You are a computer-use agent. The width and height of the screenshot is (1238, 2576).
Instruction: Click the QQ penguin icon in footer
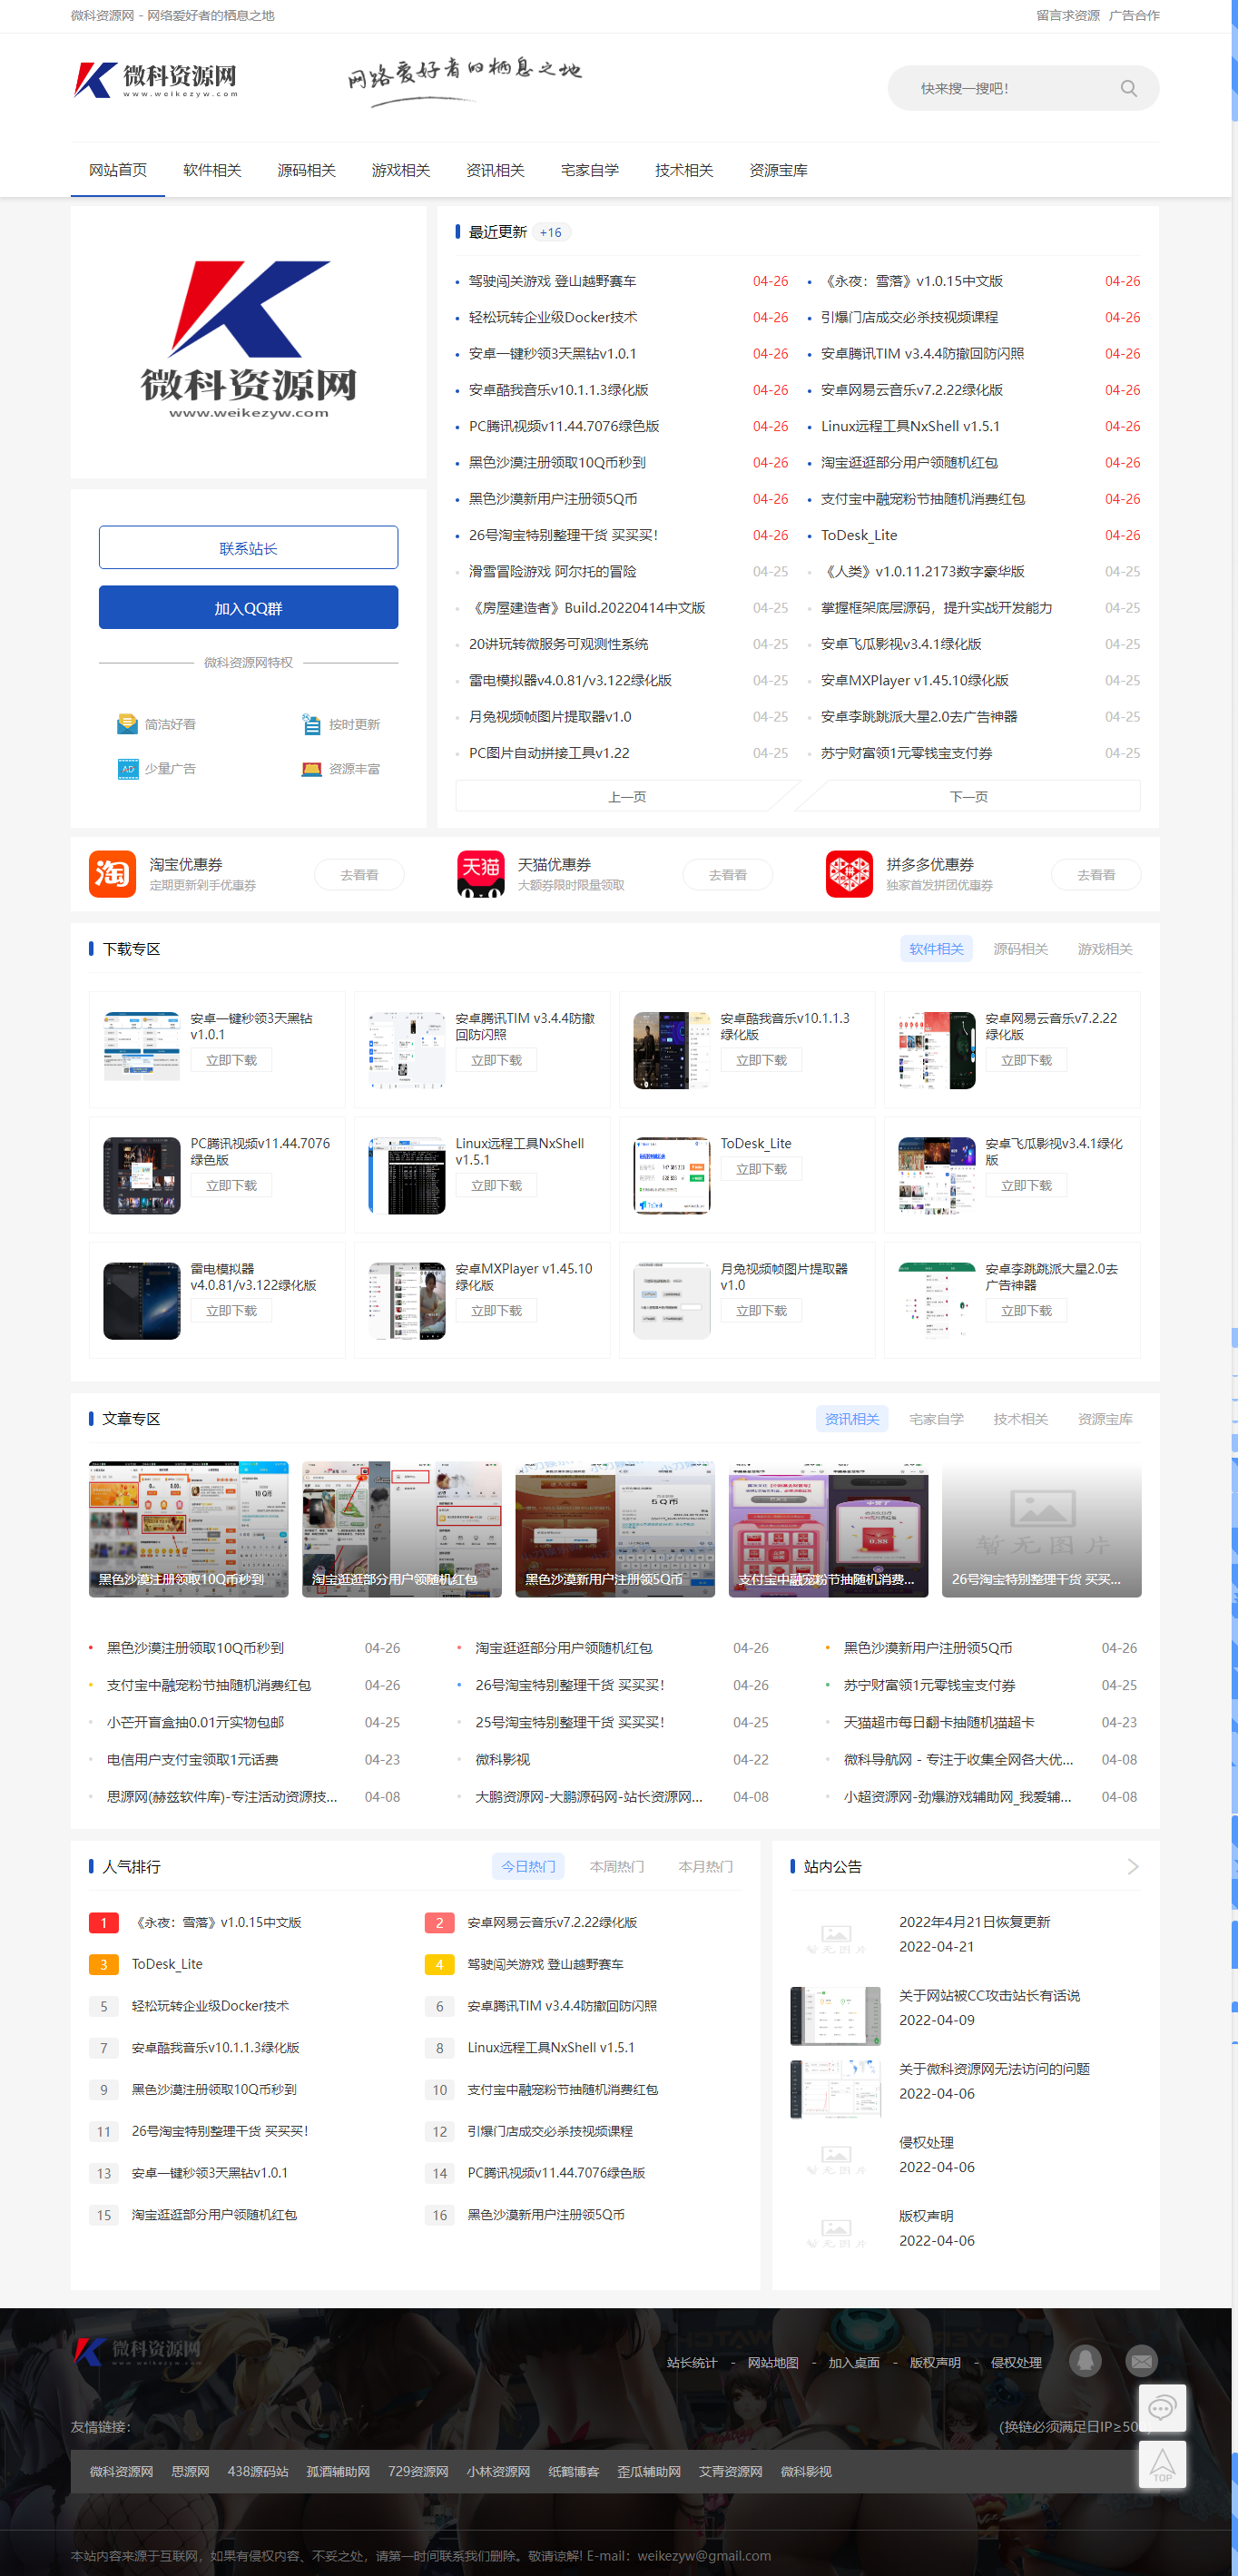point(1085,2361)
